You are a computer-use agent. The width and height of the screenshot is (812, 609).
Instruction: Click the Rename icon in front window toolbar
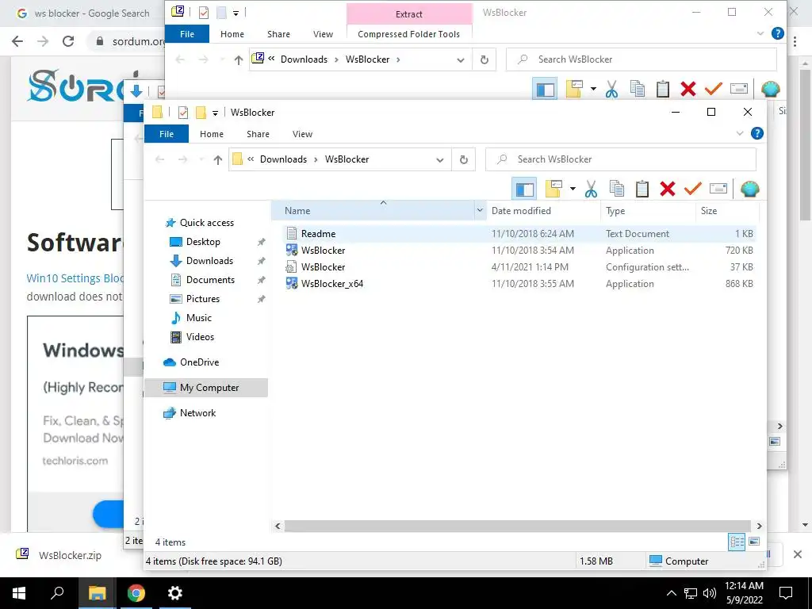click(x=718, y=189)
